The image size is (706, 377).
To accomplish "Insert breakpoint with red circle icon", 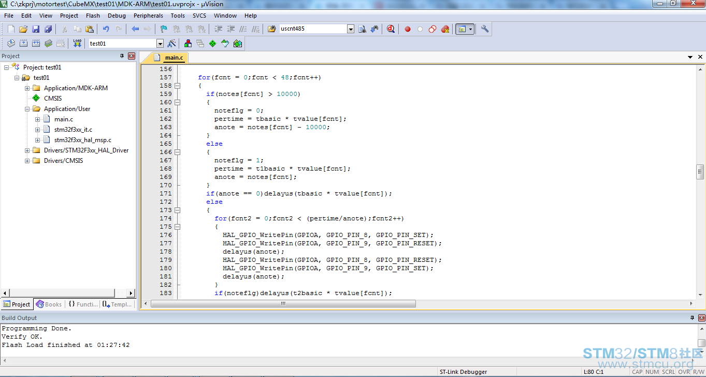I will coord(408,29).
